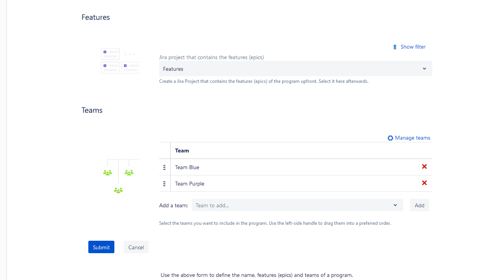The image size is (498, 280).
Task: Click the Team column header
Action: 182,150
